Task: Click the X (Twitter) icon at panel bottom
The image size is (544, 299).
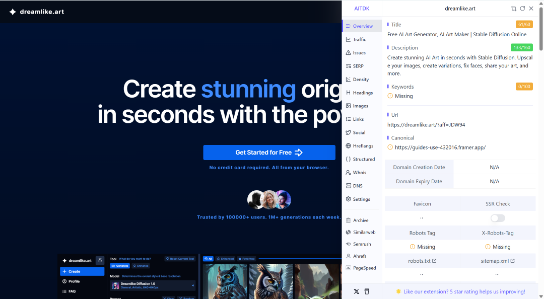Action: coord(356,291)
